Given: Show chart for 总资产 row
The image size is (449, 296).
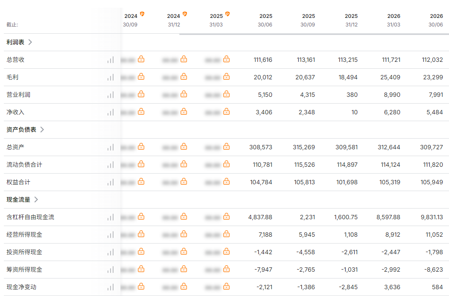Looking at the screenshot, I should (111, 147).
